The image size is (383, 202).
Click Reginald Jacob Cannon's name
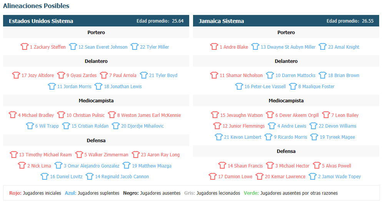(122, 177)
